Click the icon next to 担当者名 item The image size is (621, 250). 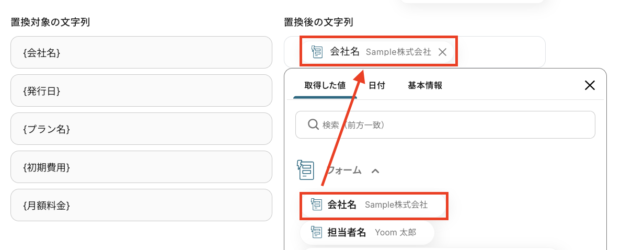(x=316, y=232)
